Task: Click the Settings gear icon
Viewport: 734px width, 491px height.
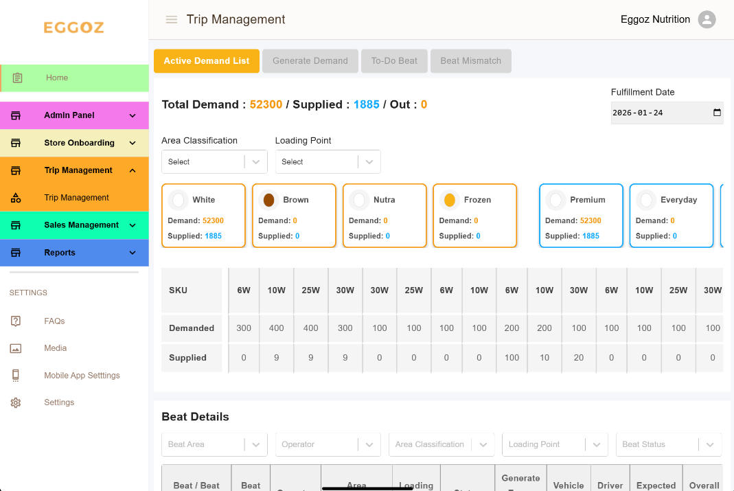Action: pos(16,403)
